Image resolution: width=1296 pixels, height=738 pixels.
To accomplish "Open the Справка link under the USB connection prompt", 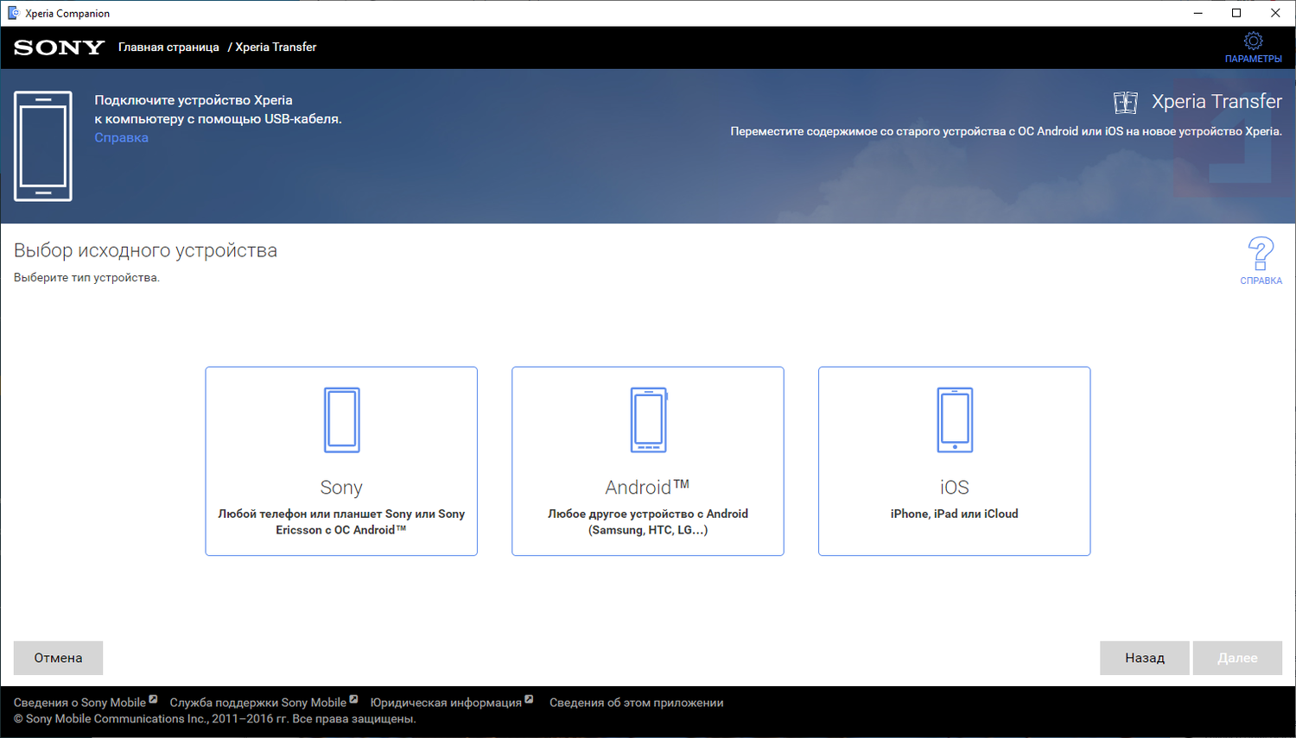I will tap(121, 138).
